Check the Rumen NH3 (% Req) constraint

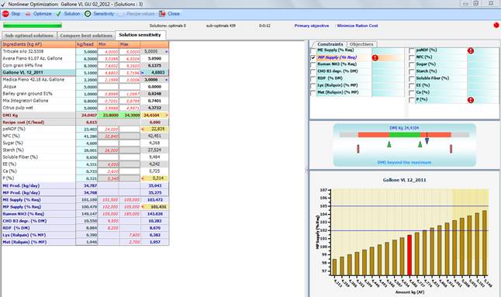(x=313, y=65)
